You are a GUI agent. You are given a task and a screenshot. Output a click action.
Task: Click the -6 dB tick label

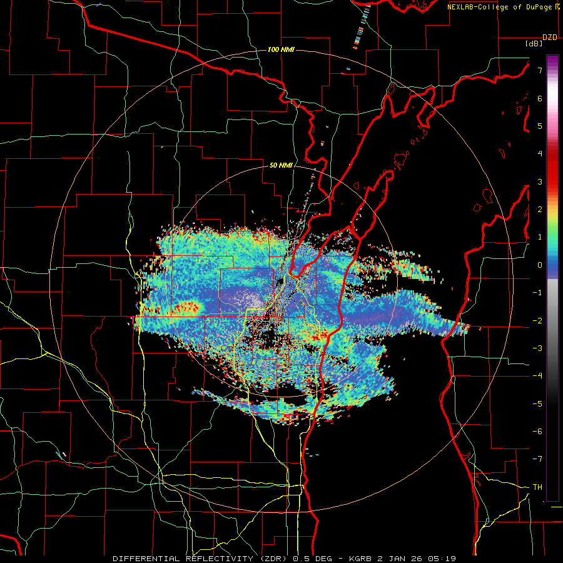coord(537,432)
